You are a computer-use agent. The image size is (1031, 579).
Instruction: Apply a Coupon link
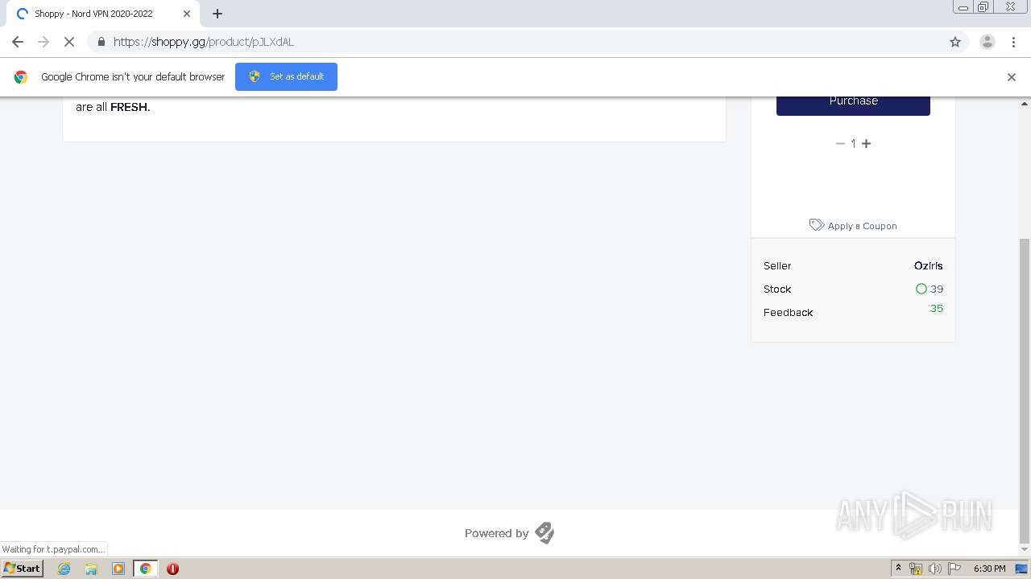click(x=862, y=226)
